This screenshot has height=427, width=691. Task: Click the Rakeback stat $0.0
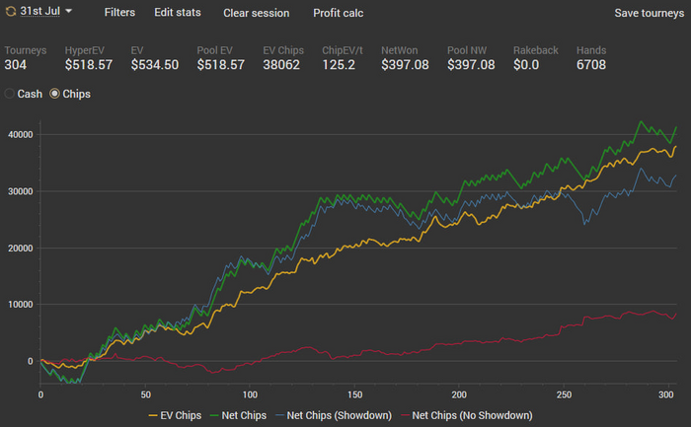[x=530, y=65]
